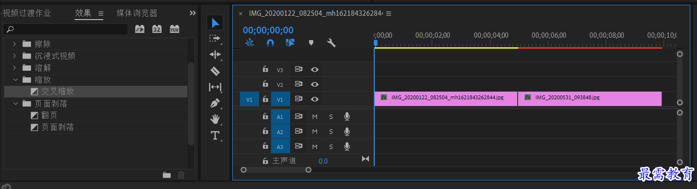This screenshot has height=189, width=697.
Task: Enable voice-over record on track A3
Action: (x=347, y=146)
